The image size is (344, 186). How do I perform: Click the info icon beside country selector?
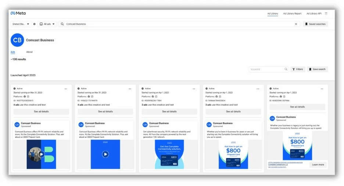click(x=35, y=24)
